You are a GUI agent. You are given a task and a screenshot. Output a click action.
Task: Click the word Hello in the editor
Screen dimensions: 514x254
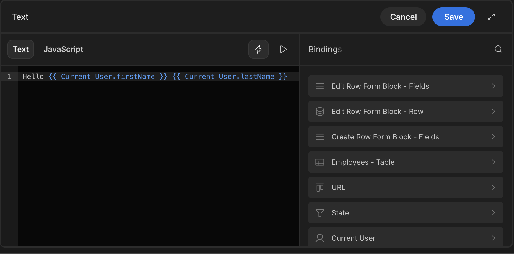33,77
